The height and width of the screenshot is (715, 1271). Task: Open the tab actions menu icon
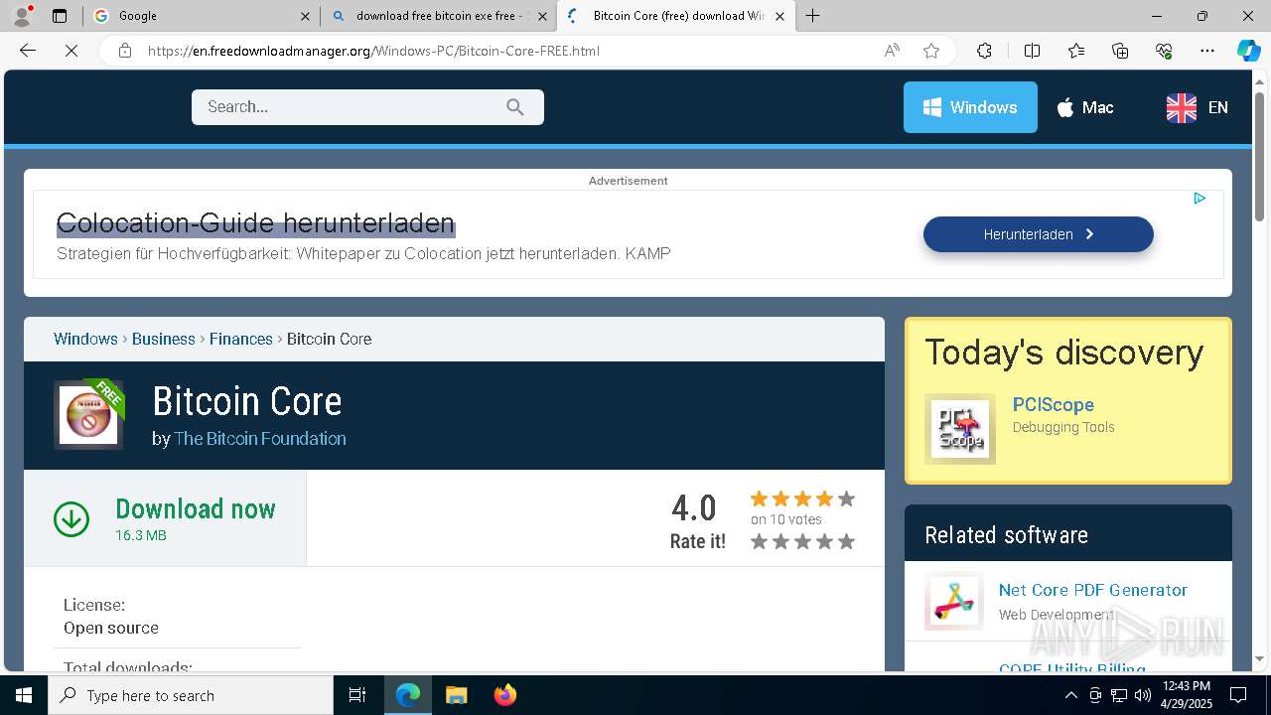point(60,16)
